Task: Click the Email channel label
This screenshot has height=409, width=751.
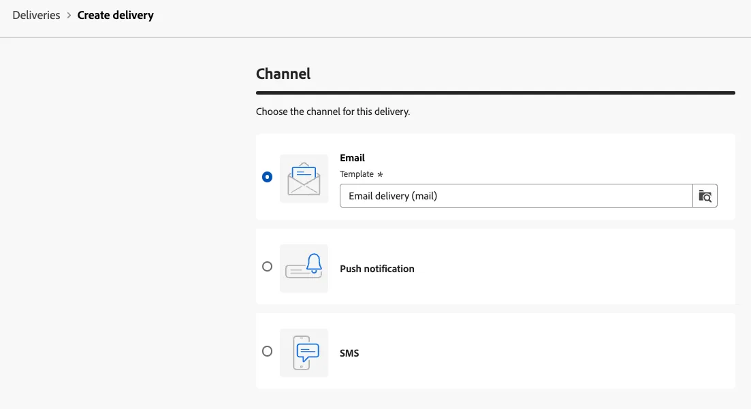Action: click(x=352, y=158)
